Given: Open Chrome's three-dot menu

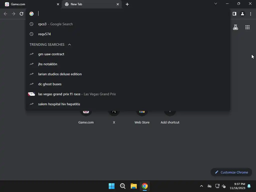Looking at the screenshot, I should tap(250, 14).
